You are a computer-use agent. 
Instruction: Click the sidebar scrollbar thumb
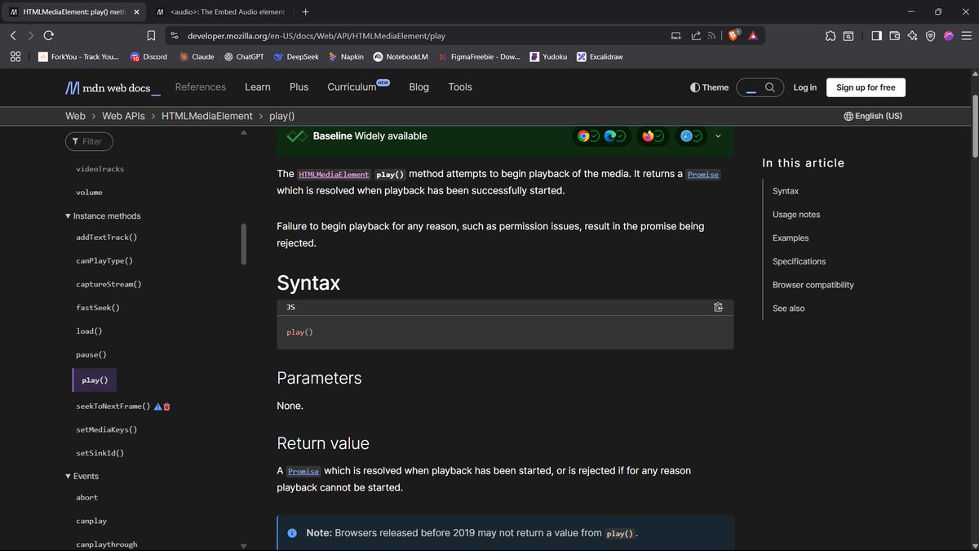(x=244, y=243)
